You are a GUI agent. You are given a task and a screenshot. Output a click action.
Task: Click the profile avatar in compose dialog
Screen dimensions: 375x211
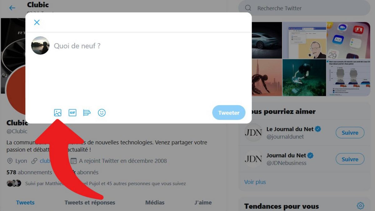click(x=40, y=46)
